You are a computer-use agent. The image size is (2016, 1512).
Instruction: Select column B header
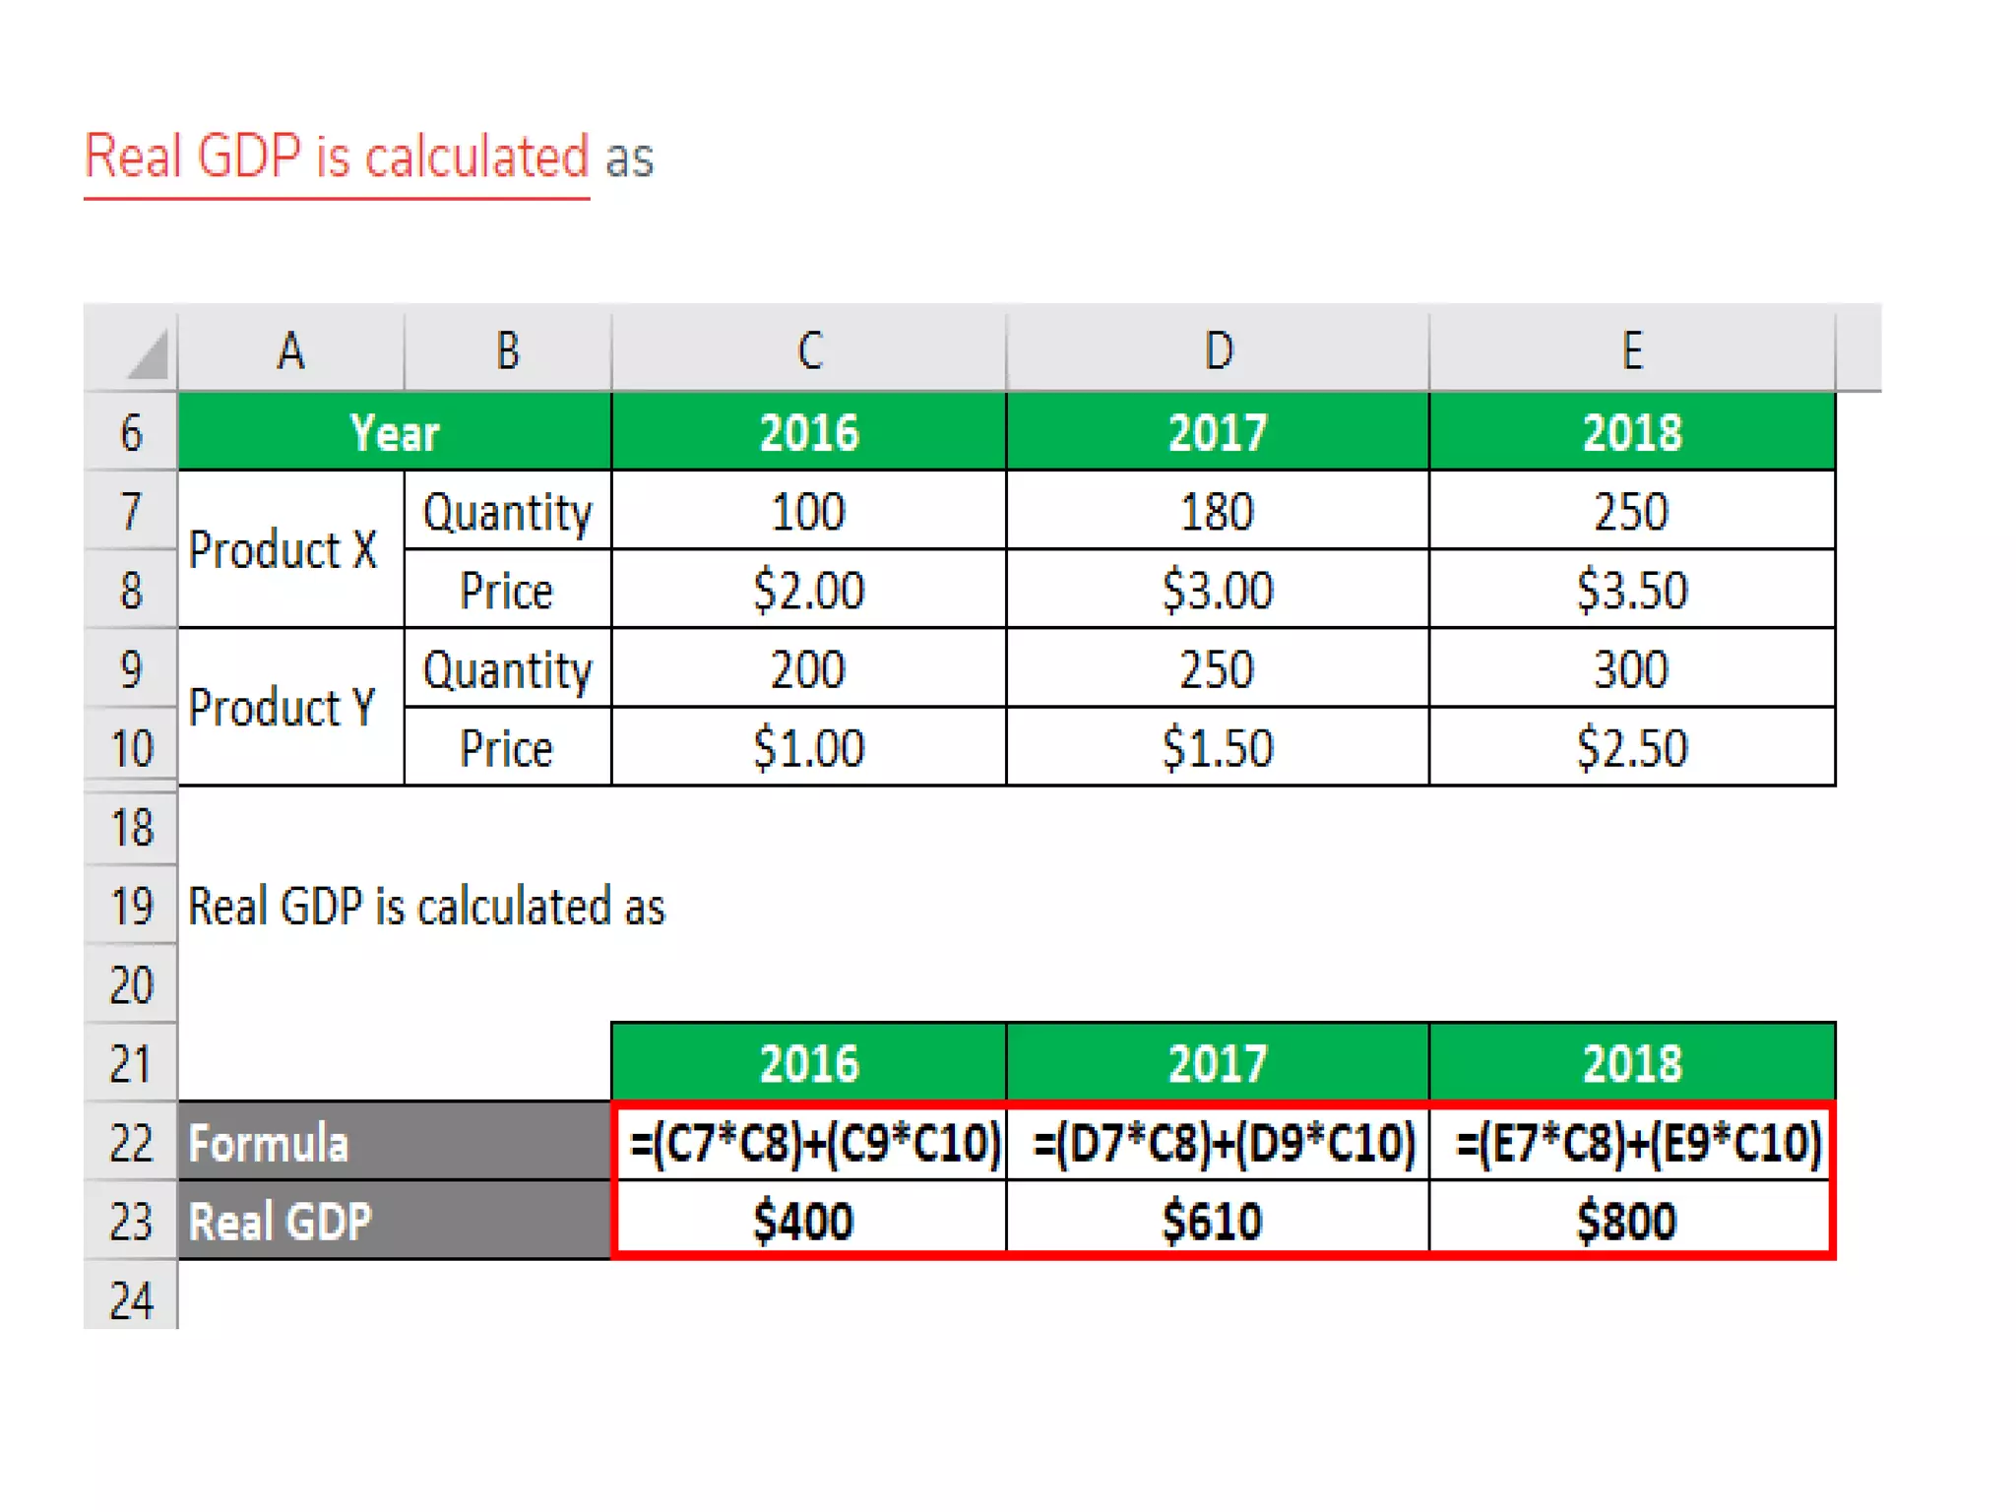tap(507, 351)
